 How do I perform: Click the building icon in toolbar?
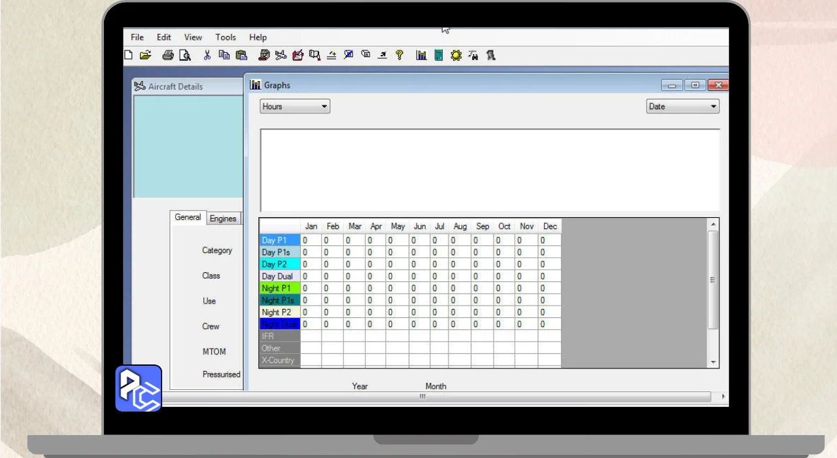click(264, 56)
